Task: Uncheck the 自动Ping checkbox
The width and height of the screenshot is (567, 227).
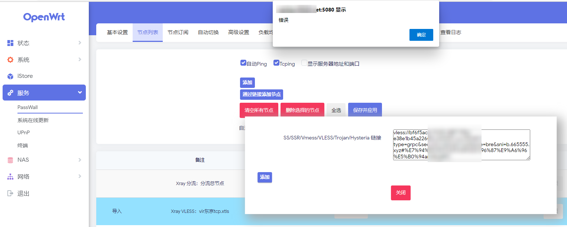Action: pyautogui.click(x=243, y=63)
